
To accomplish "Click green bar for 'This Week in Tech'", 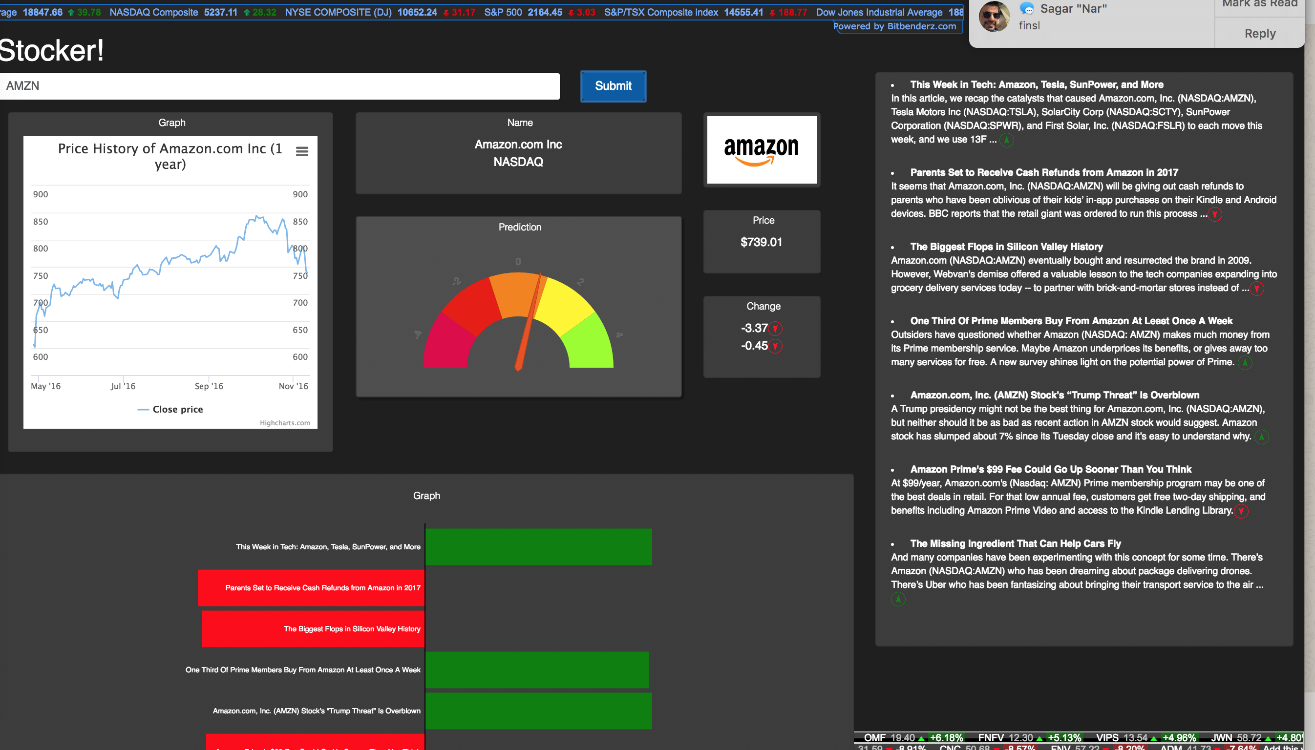I will pos(538,546).
